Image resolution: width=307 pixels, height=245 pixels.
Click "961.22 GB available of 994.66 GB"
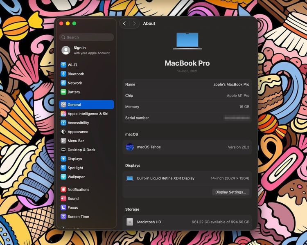221,222
